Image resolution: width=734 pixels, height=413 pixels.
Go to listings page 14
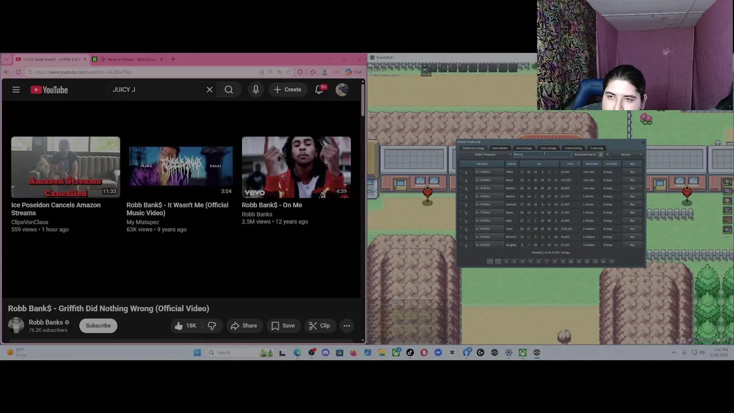pyautogui.click(x=603, y=262)
